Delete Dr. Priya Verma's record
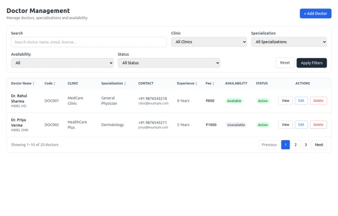Viewport: 338px width, 216px height. (x=318, y=125)
